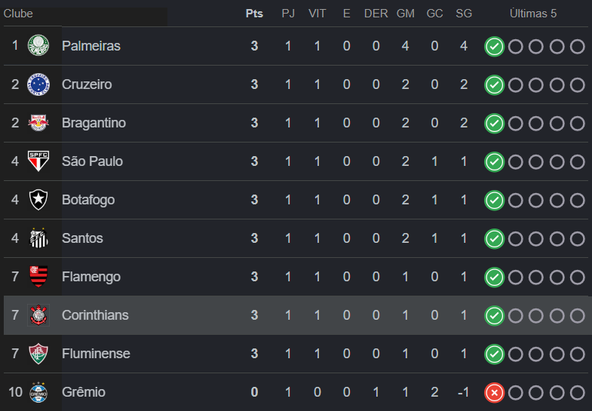Click the Bragantino club crest icon
Image resolution: width=592 pixels, height=411 pixels.
pyautogui.click(x=38, y=123)
